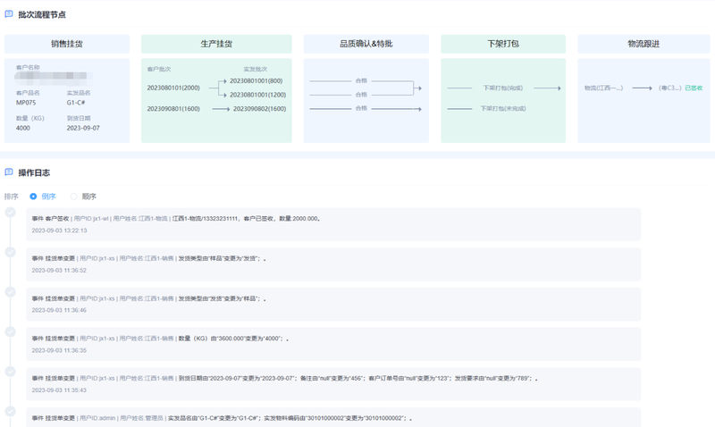Click the 操作日志 section title
This screenshot has width=715, height=427.
tap(34, 172)
